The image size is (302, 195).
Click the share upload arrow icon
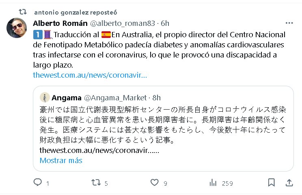pyautogui.click(x=289, y=182)
